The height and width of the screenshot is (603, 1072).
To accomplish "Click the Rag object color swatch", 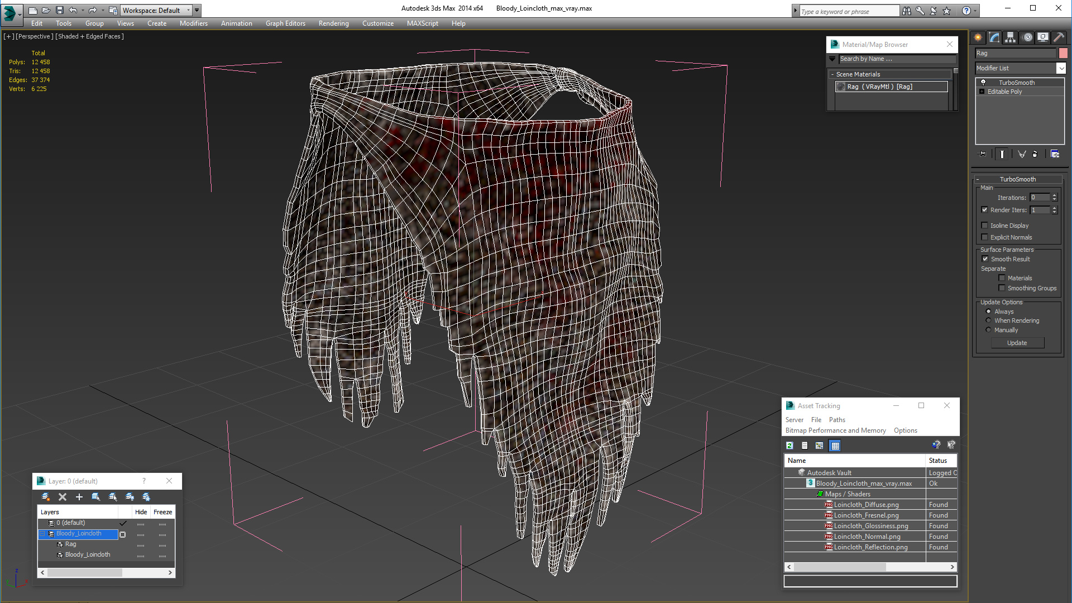I will point(1063,53).
